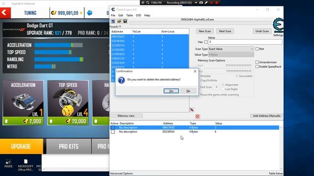Viewport: 314px width, 176px height.
Task: Close the Confirmation dialog with its X
Action: [195, 71]
